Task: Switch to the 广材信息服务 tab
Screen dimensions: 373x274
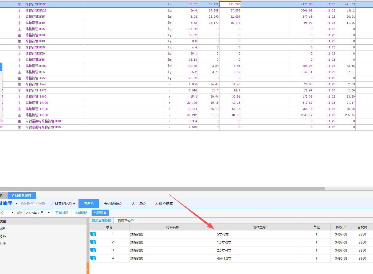Action: point(22,195)
